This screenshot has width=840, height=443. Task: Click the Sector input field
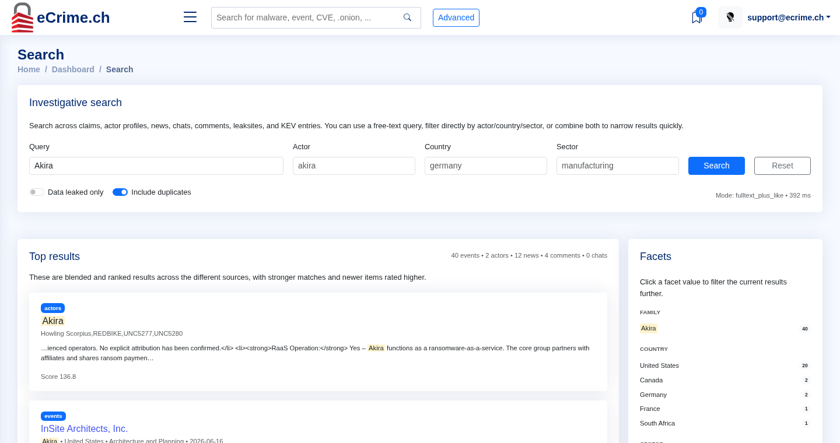[x=618, y=166]
